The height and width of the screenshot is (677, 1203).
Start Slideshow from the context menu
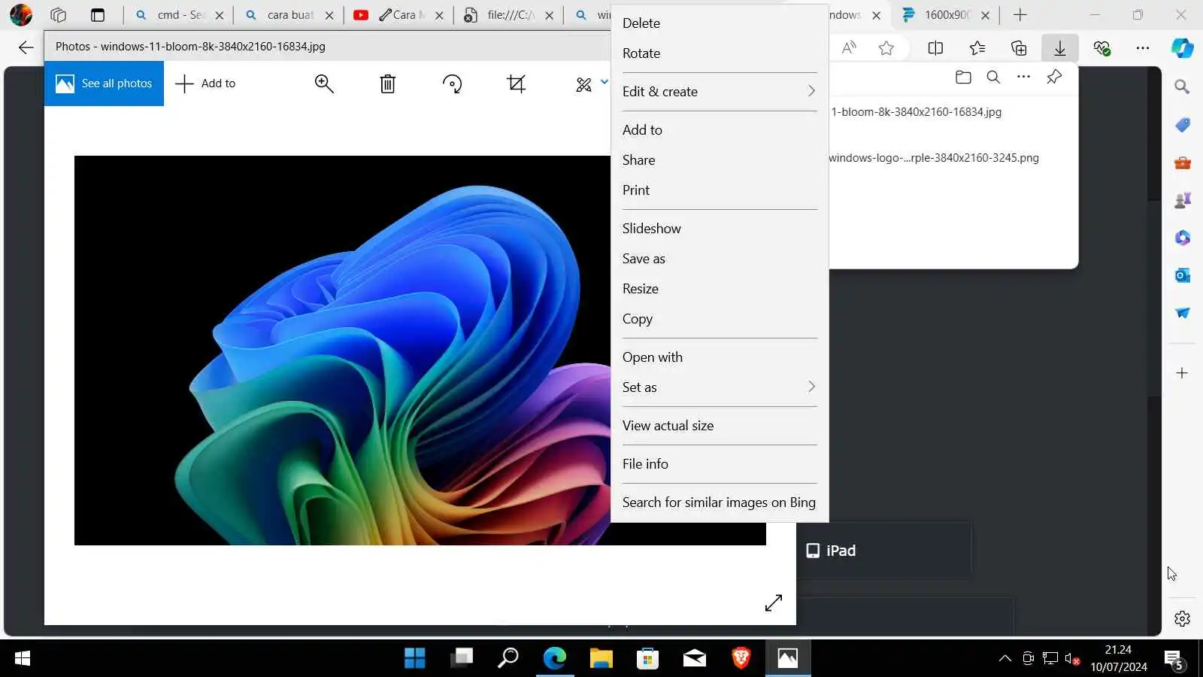pos(652,228)
